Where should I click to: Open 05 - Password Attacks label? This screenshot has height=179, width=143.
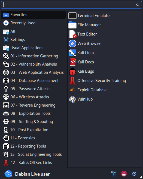pos(31,89)
